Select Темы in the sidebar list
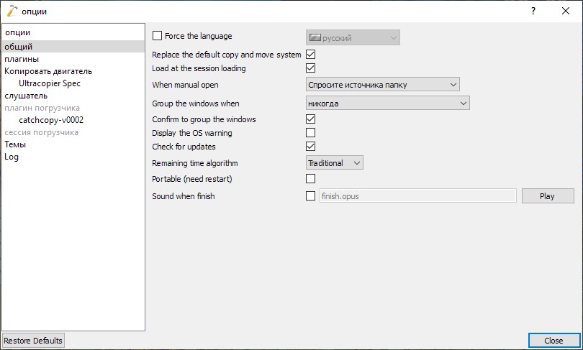 15,144
